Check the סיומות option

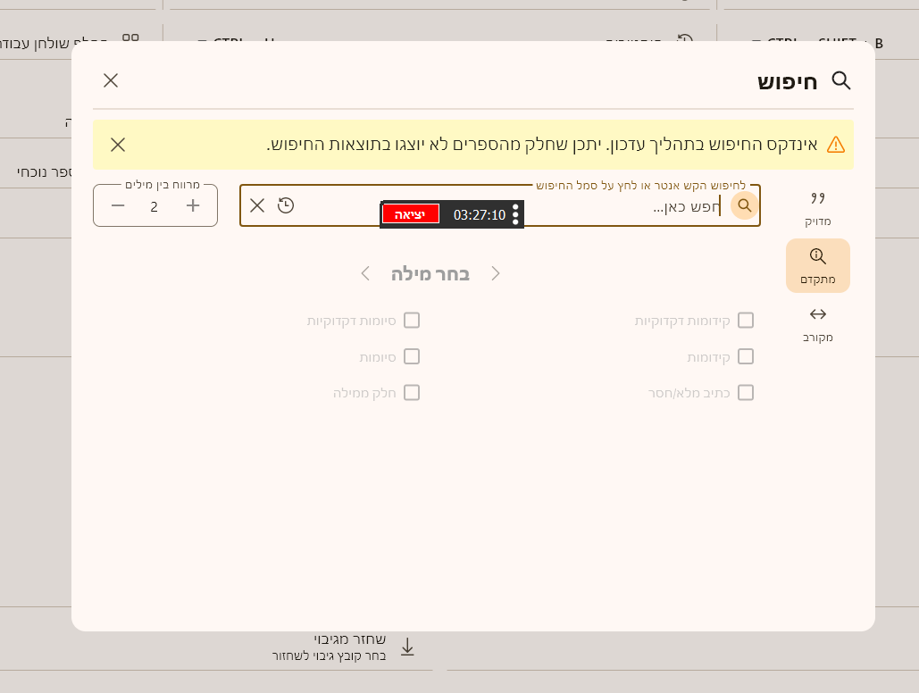[x=412, y=355]
